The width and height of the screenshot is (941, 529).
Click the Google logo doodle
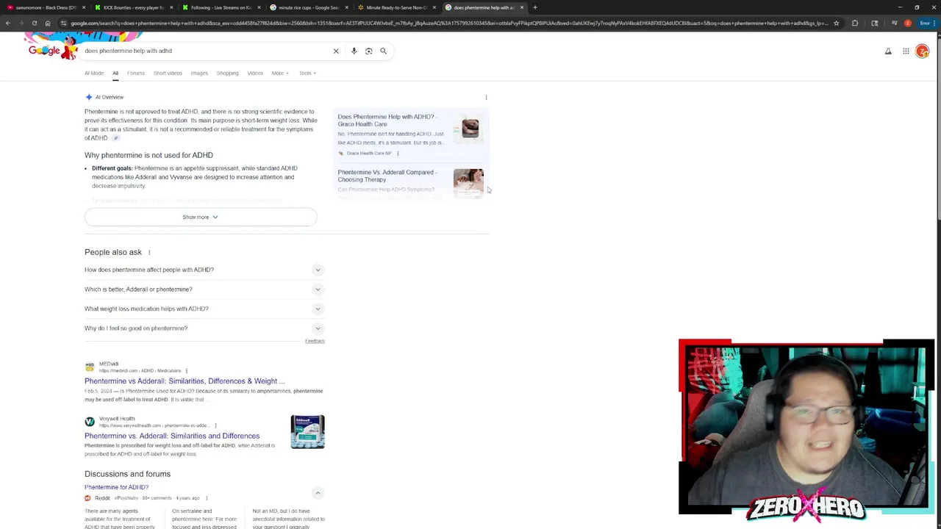point(52,48)
